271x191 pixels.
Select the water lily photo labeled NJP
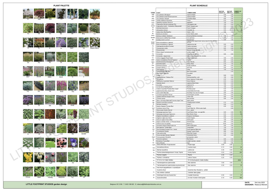(50, 157)
